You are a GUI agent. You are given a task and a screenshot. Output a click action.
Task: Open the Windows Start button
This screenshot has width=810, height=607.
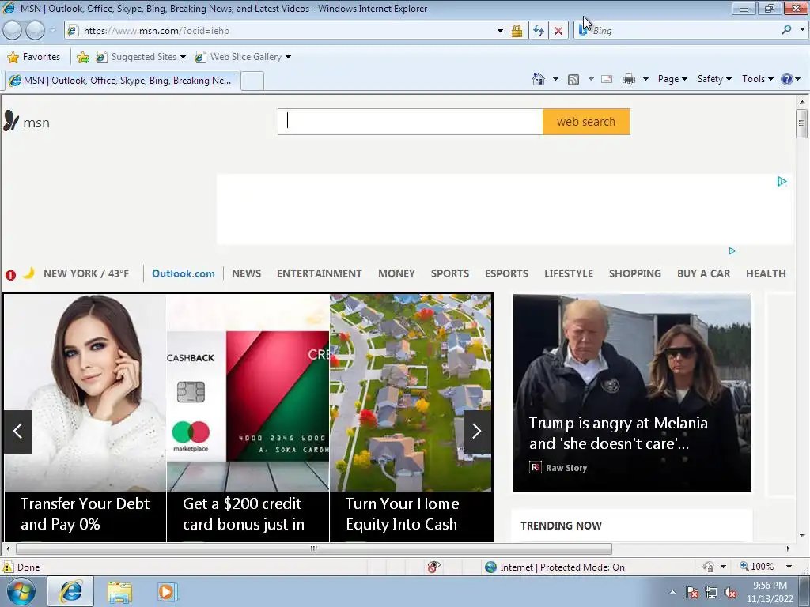21,591
